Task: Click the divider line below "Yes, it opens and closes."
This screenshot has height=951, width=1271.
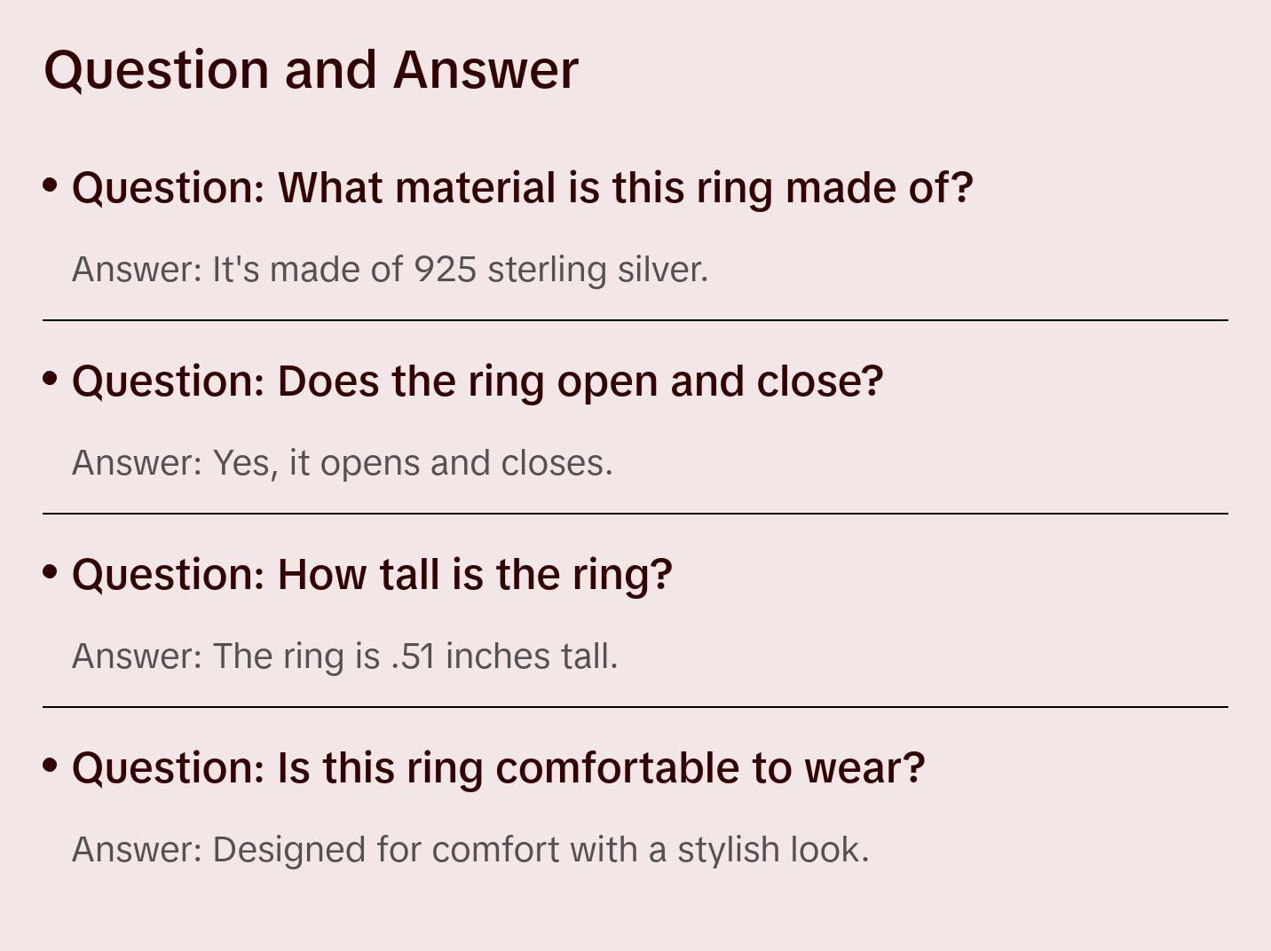Action: click(x=635, y=514)
